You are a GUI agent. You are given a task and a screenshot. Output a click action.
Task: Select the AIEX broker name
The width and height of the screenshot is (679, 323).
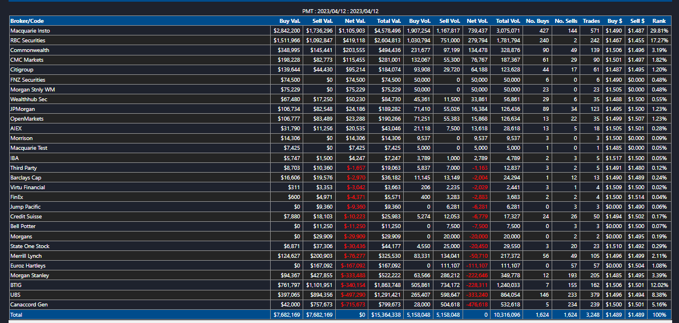[15, 128]
